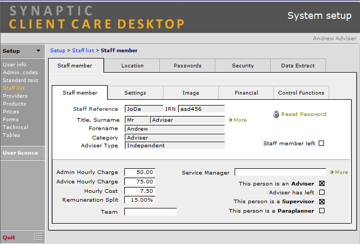Click the Advice Hourly Charge field
360x244 pixels.
(x=140, y=181)
